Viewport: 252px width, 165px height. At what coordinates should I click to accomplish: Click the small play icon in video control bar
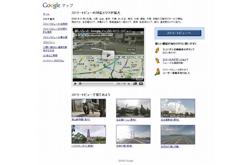(75, 84)
